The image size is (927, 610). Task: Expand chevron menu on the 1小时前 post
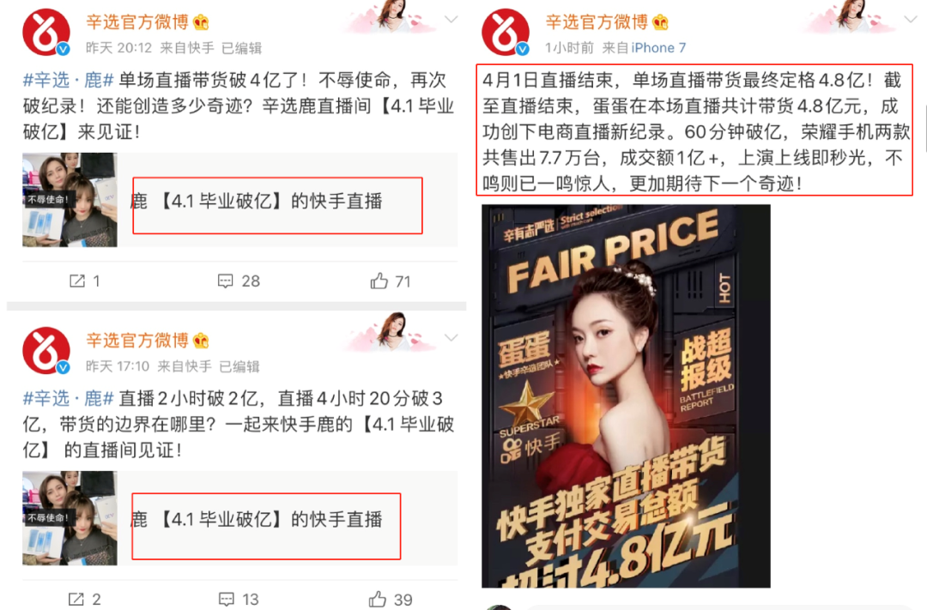pos(911,20)
